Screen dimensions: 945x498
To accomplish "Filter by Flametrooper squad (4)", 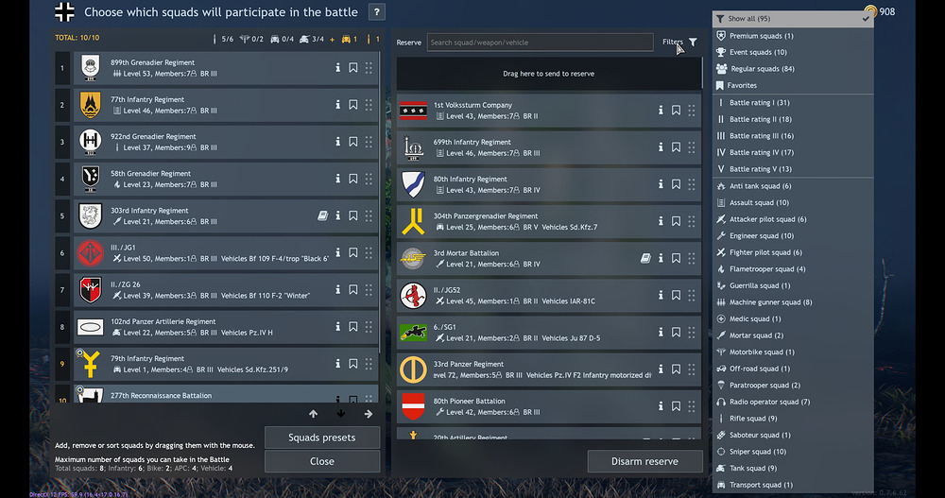I will (793, 269).
